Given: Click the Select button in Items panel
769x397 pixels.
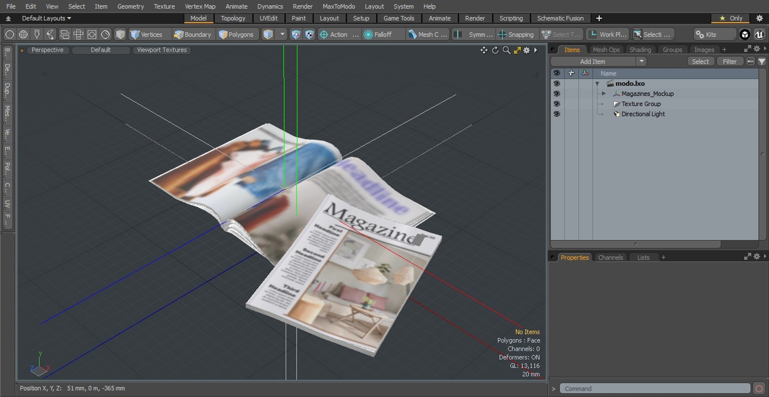Looking at the screenshot, I should tap(700, 61).
